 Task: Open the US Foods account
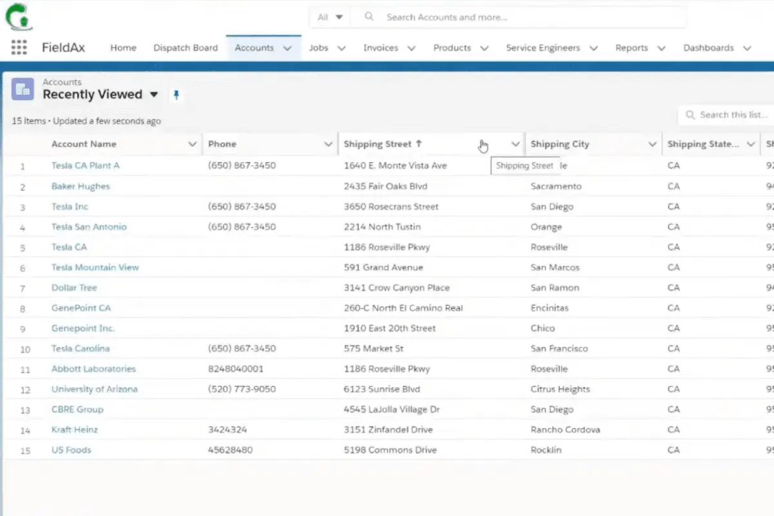click(71, 450)
